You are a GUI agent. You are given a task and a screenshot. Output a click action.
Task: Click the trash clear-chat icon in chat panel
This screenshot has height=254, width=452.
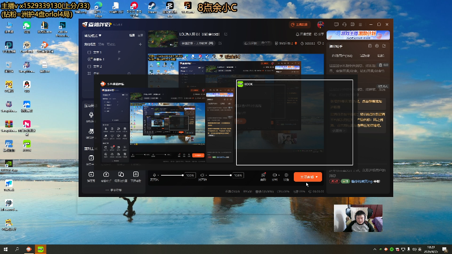click(380, 65)
